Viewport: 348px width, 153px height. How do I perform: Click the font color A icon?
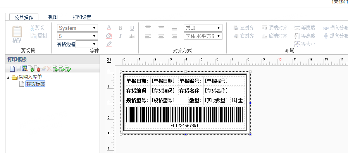point(109,28)
